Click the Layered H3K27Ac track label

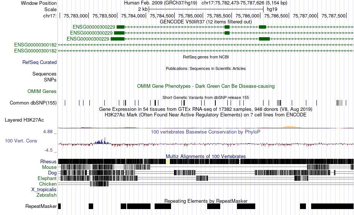click(x=24, y=120)
